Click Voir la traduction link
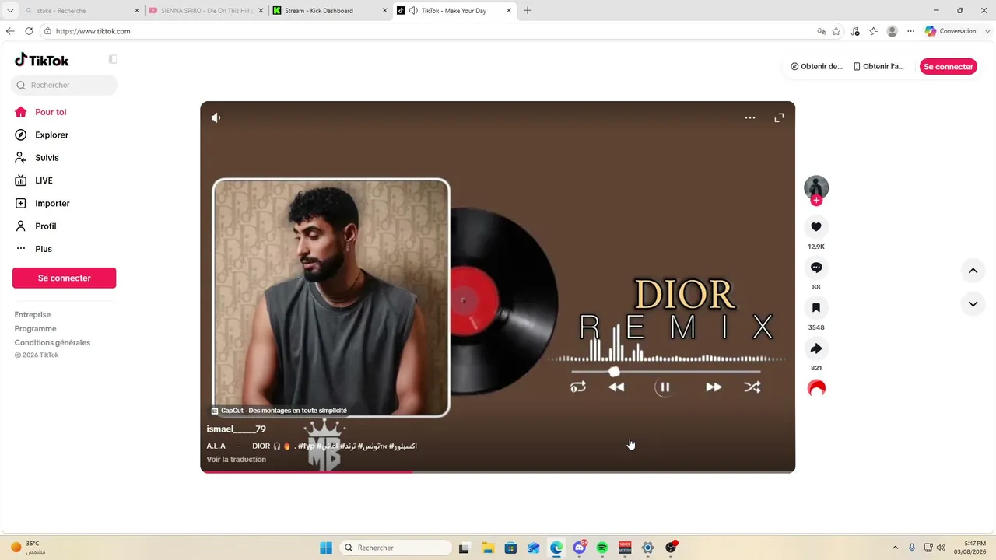Viewport: 996px width, 560px height. point(237,459)
